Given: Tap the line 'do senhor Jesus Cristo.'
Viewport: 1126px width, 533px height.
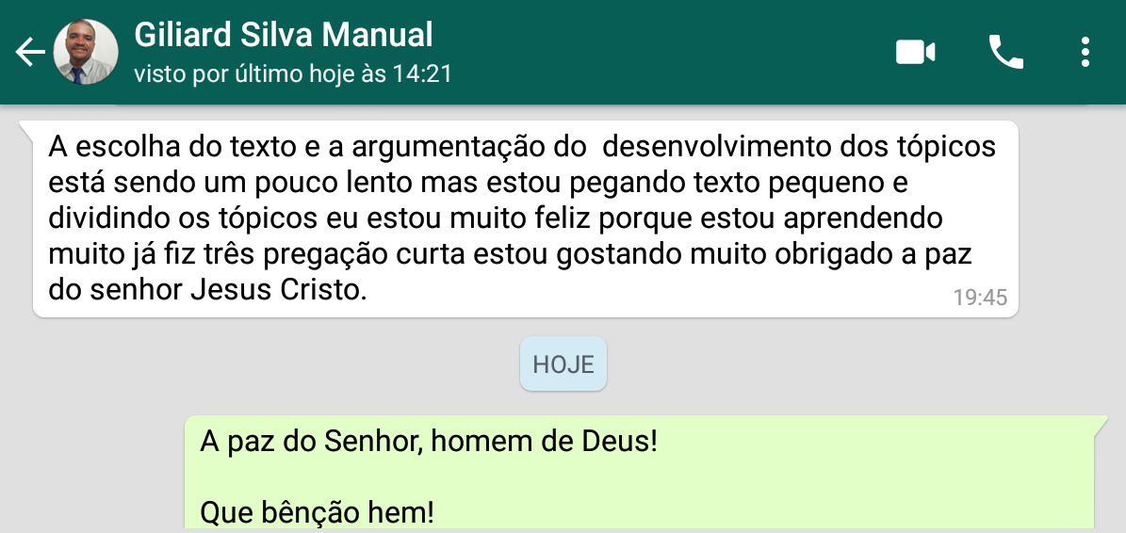Looking at the screenshot, I should coord(207,290).
